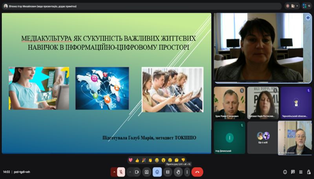
Task: Click the presenter name banner at top
Action: coord(142,6)
